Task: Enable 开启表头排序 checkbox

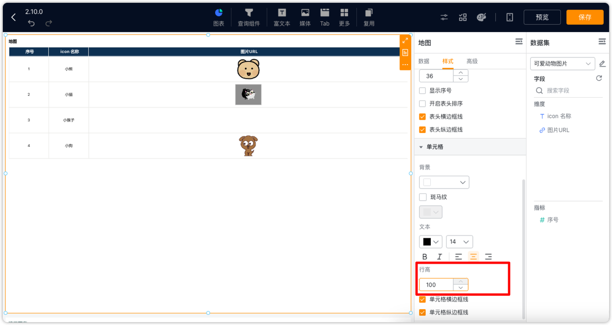Action: (422, 103)
